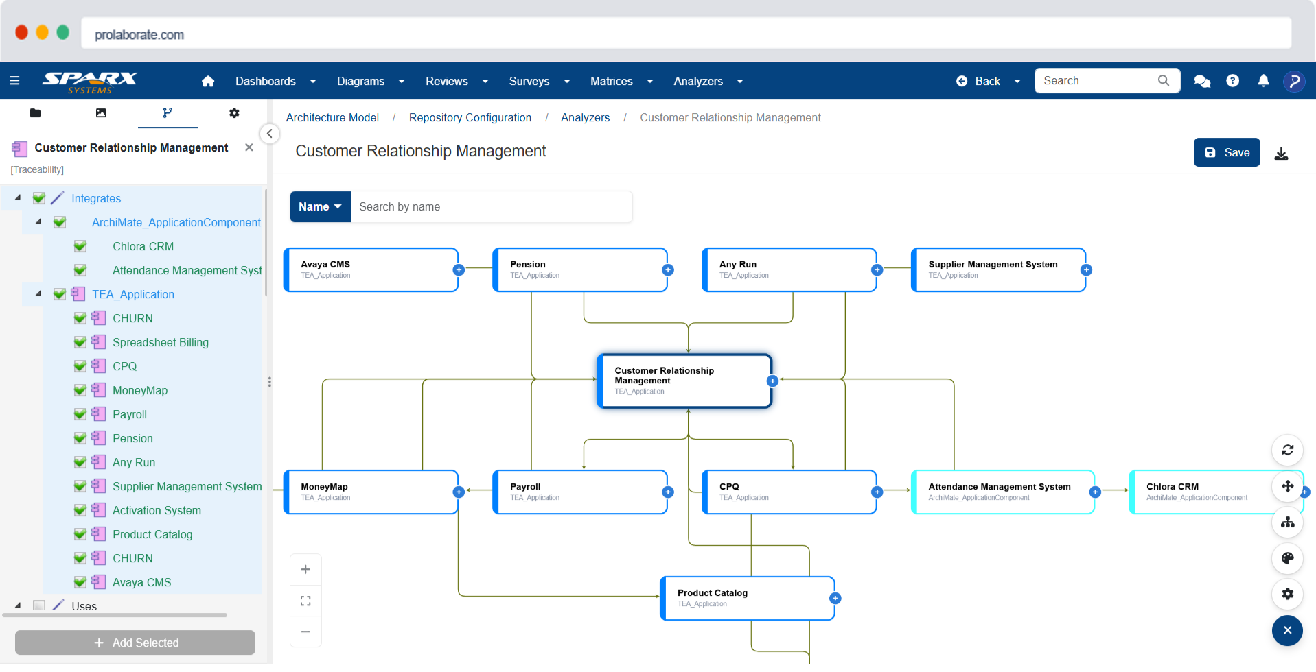The width and height of the screenshot is (1316, 672).
Task: Open the Repository Configuration breadcrumb link
Action: tap(470, 117)
